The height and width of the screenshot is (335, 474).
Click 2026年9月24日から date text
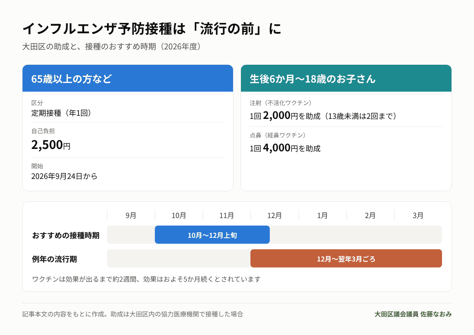tap(64, 176)
